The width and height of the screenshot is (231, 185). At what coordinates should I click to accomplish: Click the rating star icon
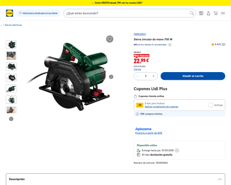(213, 44)
